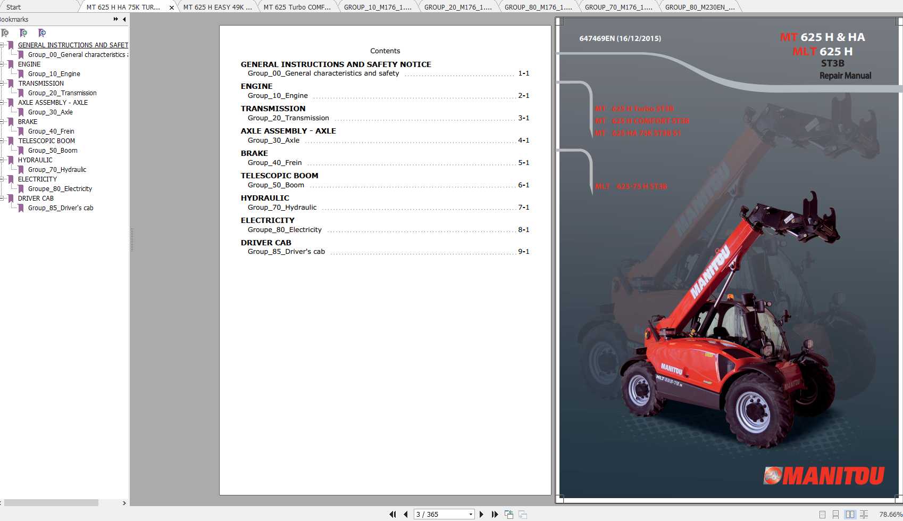
Task: Click the bookmarks scrollbar right arrow
Action: (x=124, y=503)
